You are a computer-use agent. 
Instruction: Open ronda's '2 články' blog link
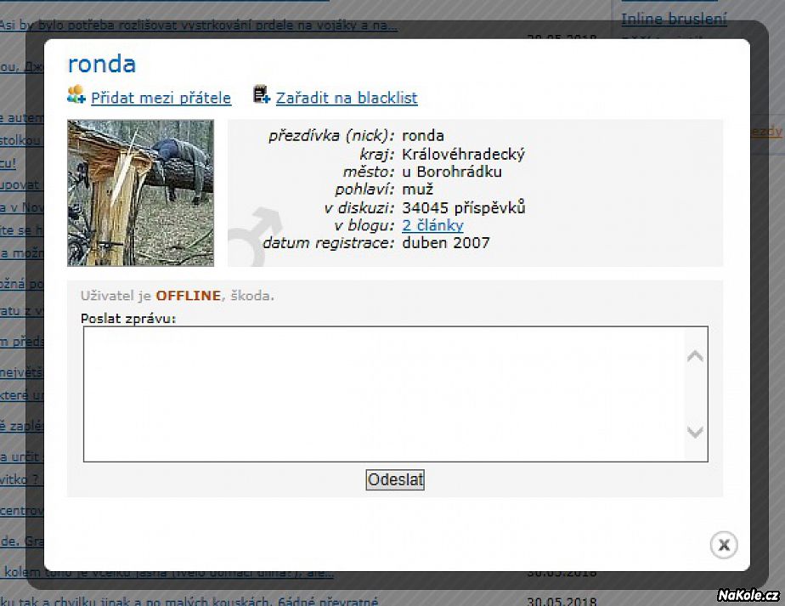[x=432, y=225]
